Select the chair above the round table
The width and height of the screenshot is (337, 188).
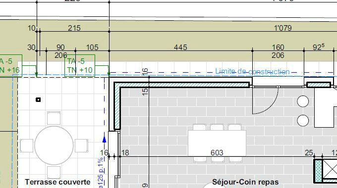(x=54, y=118)
